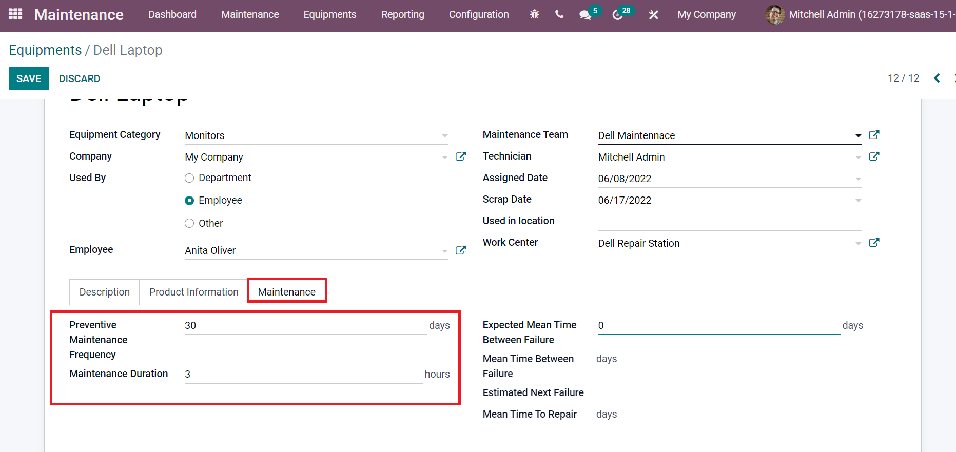This screenshot has height=452, width=956.
Task: Open the phone VoIP icon
Action: pyautogui.click(x=559, y=14)
